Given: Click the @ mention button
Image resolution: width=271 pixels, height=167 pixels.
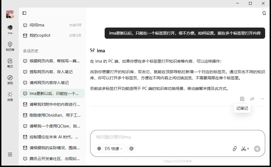Looking at the screenshot, I should [131, 149].
